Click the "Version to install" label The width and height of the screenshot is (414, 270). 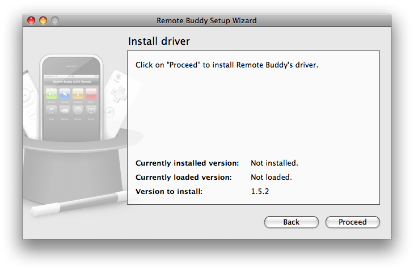pyautogui.click(x=169, y=191)
